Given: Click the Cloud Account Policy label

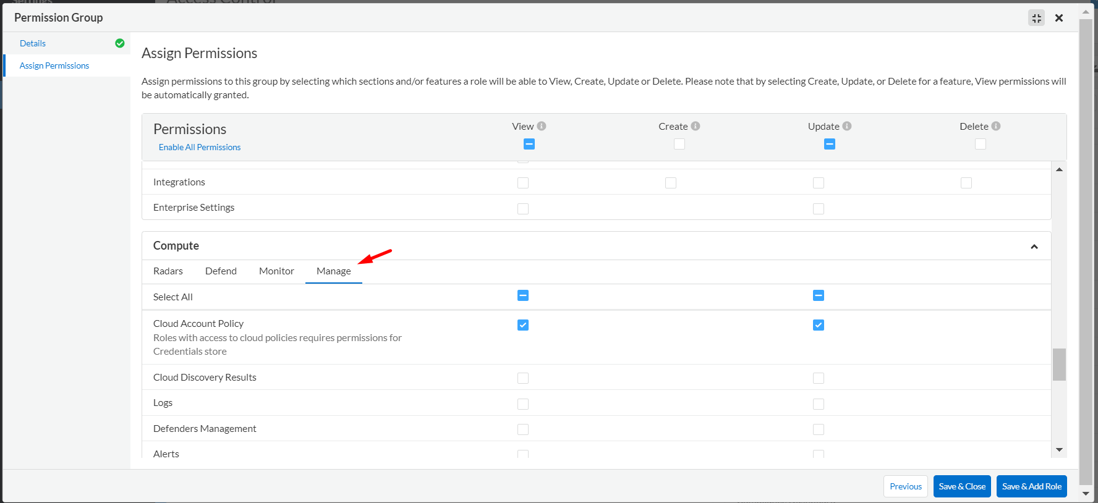Looking at the screenshot, I should (x=198, y=324).
